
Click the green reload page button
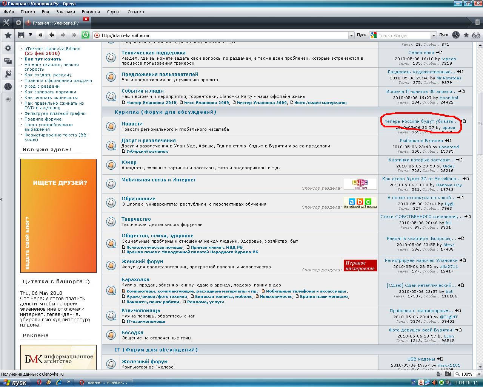(86, 35)
